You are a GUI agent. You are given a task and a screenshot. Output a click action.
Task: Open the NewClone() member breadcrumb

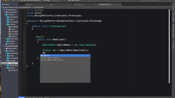[x=39, y=7]
